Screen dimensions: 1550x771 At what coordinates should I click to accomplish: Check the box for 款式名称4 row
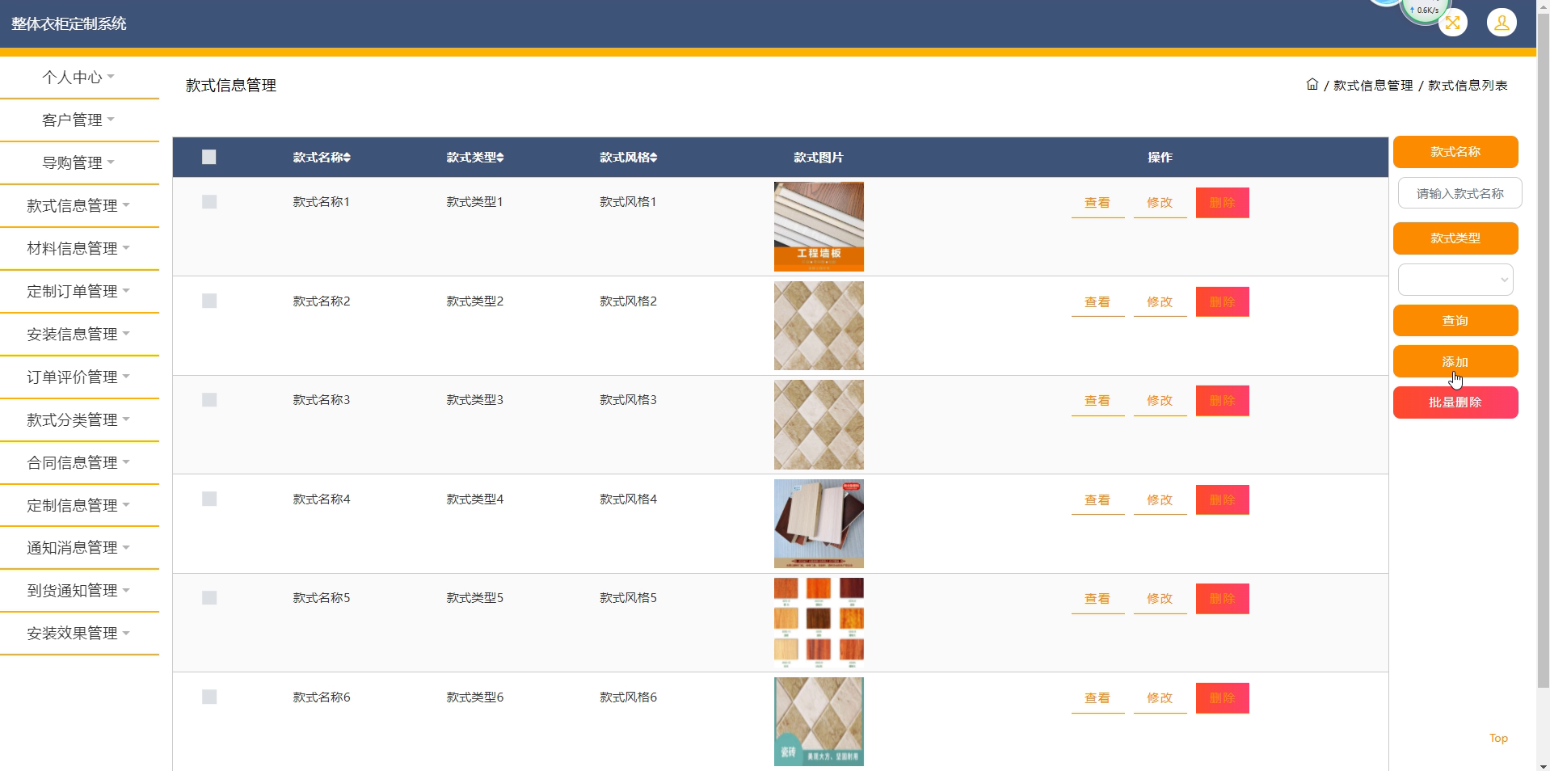coord(209,499)
